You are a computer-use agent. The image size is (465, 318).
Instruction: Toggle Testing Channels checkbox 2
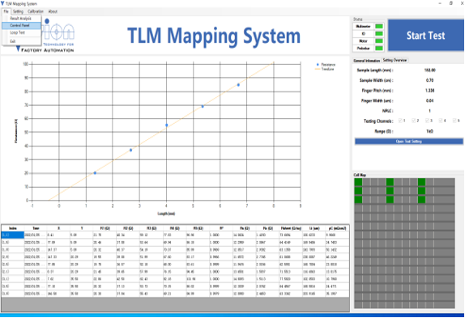[x=414, y=121]
